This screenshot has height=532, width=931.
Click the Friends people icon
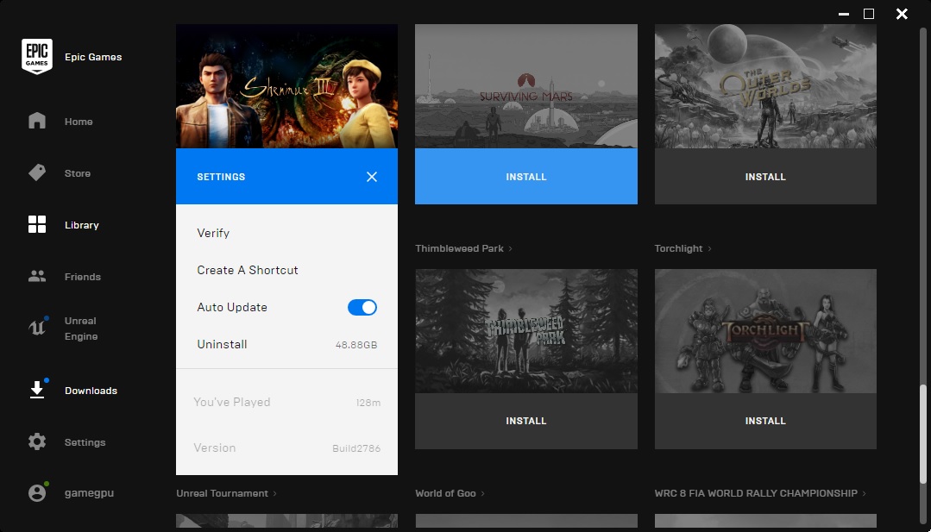coord(37,276)
